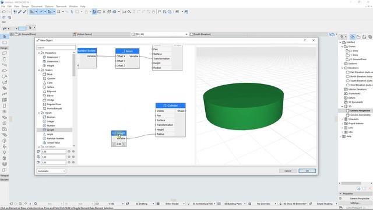
Task: Click the Move node header
Action: pos(127,51)
